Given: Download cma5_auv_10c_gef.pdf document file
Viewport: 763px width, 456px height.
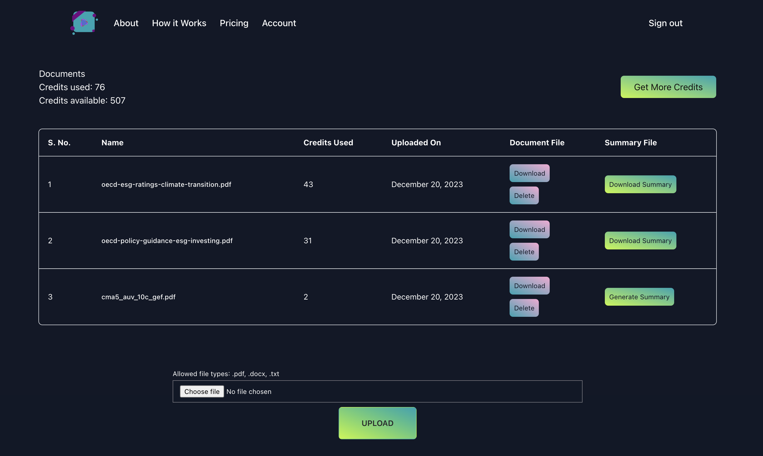Looking at the screenshot, I should (x=529, y=286).
